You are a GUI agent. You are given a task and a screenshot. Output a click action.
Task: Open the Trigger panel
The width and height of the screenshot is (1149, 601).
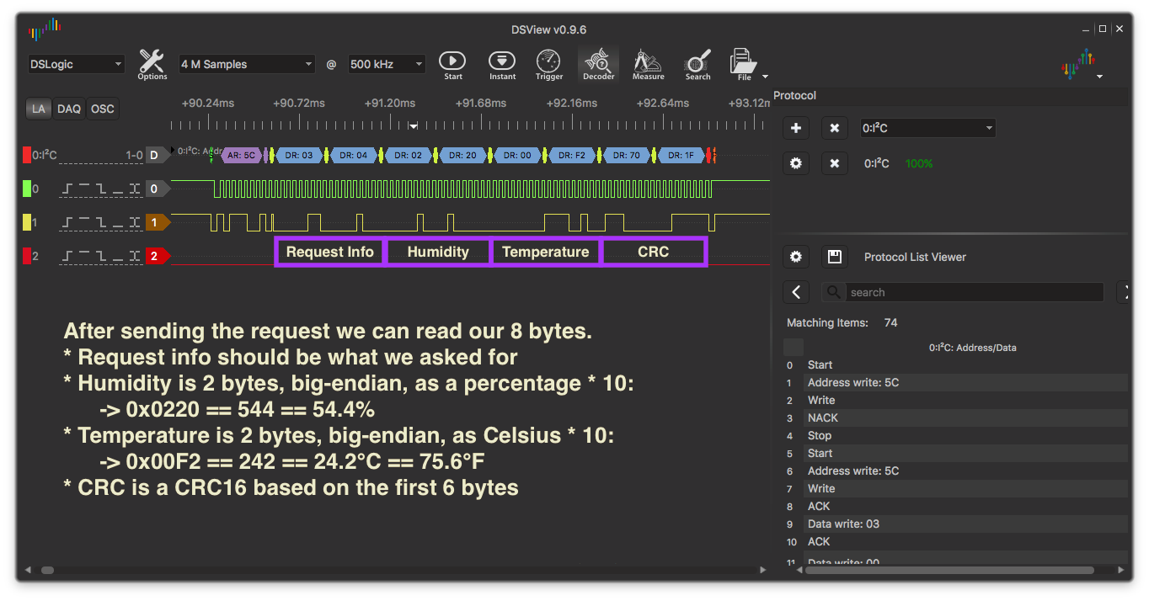click(548, 64)
